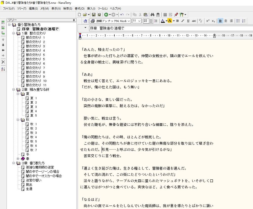253x209 pixels.
Task: Select the 孤独な魔術師の迷宮 node
Action: [x=40, y=167]
